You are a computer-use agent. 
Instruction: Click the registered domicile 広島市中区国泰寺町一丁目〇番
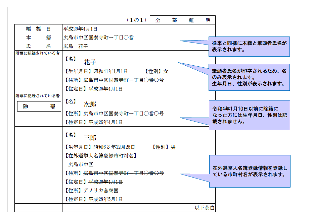(98, 38)
